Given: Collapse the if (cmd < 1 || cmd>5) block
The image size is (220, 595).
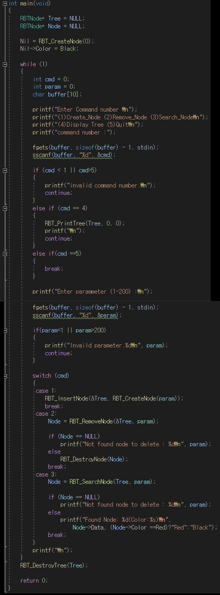Looking at the screenshot, I should 5,170.
